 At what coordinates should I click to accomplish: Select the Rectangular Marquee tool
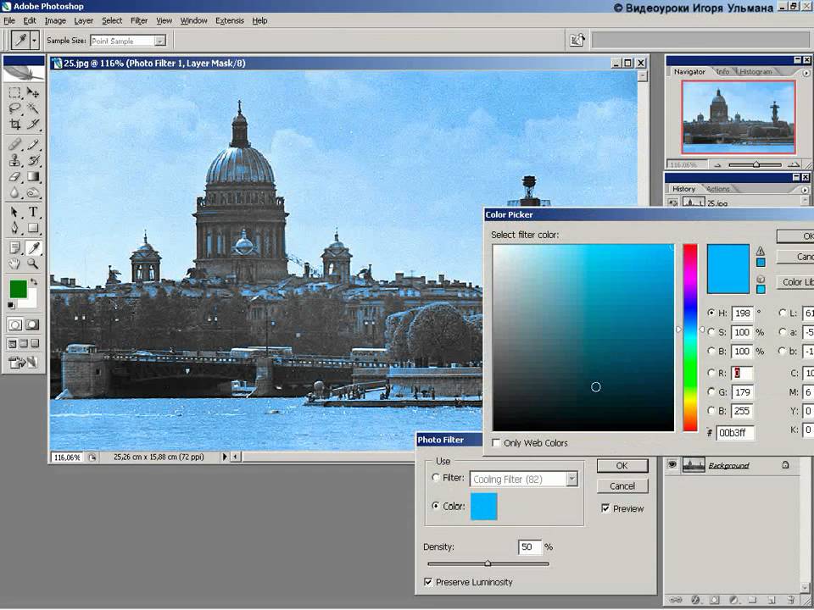coord(14,93)
